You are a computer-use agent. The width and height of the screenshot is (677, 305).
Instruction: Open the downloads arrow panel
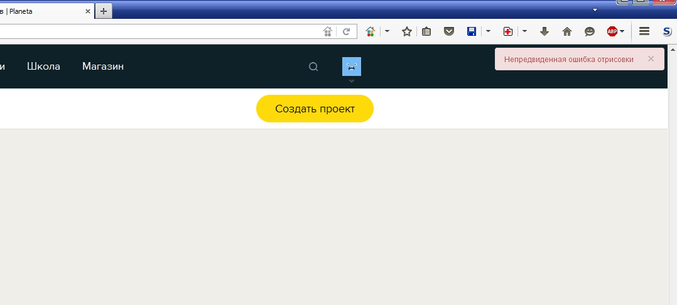[544, 31]
